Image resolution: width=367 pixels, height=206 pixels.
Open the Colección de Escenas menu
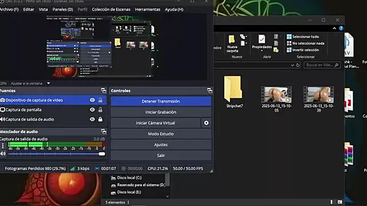[x=111, y=9]
